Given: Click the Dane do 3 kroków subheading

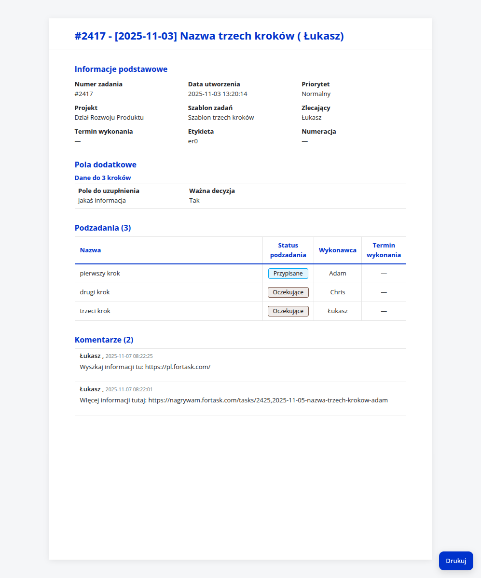Looking at the screenshot, I should (x=103, y=178).
